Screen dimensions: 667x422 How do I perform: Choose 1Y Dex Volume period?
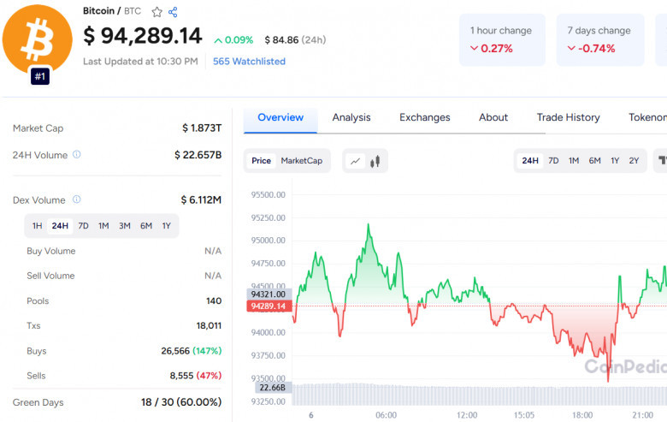coord(167,226)
